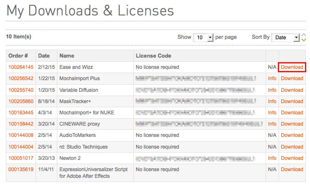This screenshot has width=310, height=187.
Task: Open Info for Variable Diffusion
Action: 272,90
